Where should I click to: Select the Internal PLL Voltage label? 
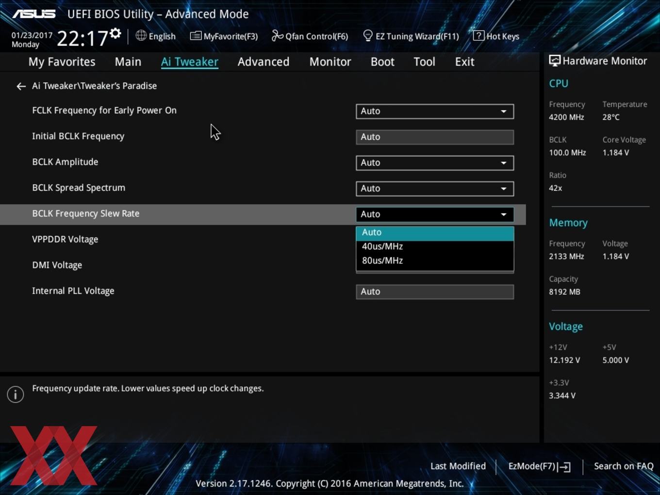(73, 291)
